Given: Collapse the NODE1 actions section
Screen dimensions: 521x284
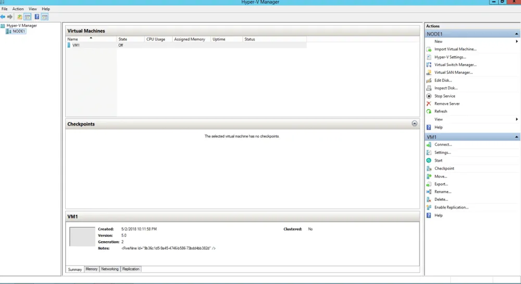Looking at the screenshot, I should click(516, 34).
